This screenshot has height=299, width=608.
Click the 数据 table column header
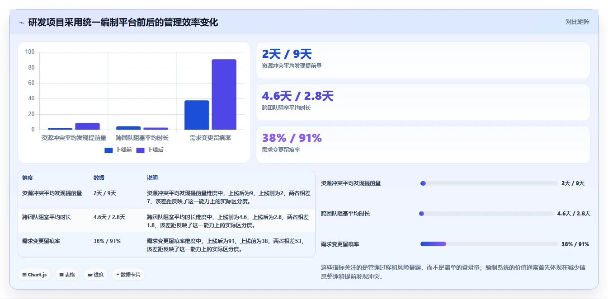99,178
